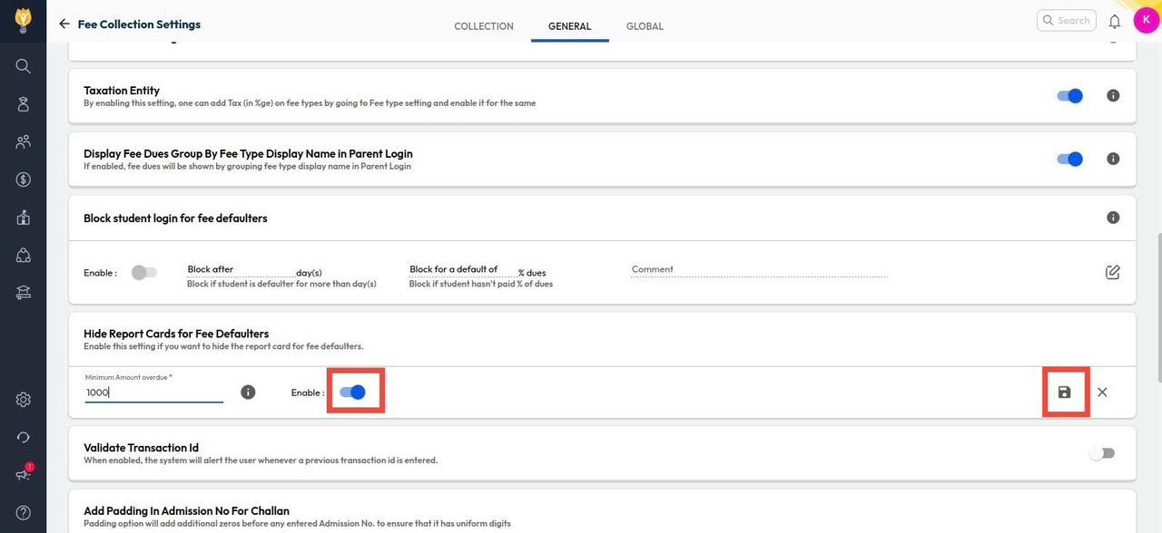The image size is (1162, 533).
Task: Toggle off Taxation Entity switch
Action: coord(1070,96)
